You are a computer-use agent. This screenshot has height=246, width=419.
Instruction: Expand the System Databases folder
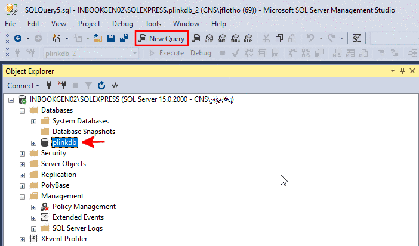[x=33, y=122]
